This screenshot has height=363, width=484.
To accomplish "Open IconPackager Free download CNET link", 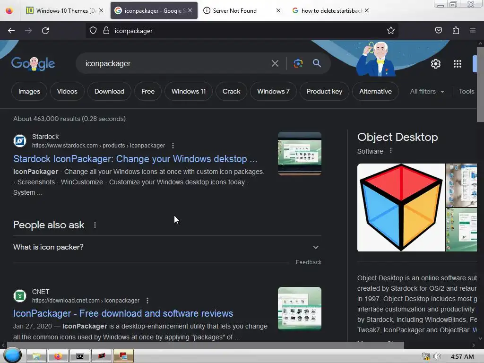I will pyautogui.click(x=123, y=313).
